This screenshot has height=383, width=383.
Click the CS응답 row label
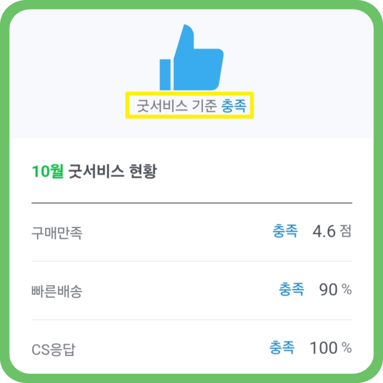point(55,351)
